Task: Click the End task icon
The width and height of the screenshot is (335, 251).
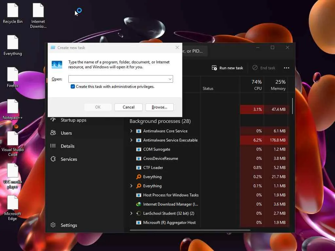Action: point(255,68)
